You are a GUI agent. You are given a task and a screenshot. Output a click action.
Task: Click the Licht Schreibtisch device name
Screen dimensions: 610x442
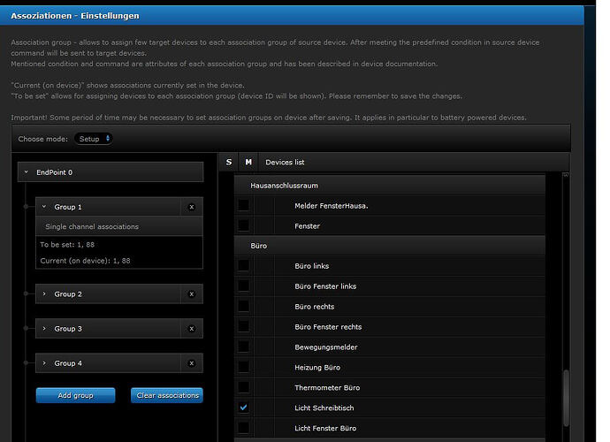[x=324, y=408]
